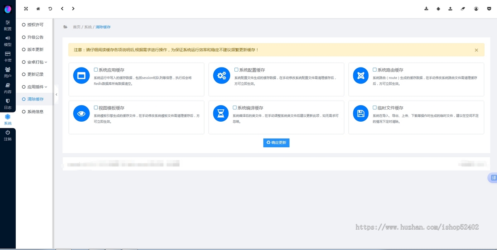Open 授权许可 in the submenu
This screenshot has height=250, width=497.
pos(35,25)
